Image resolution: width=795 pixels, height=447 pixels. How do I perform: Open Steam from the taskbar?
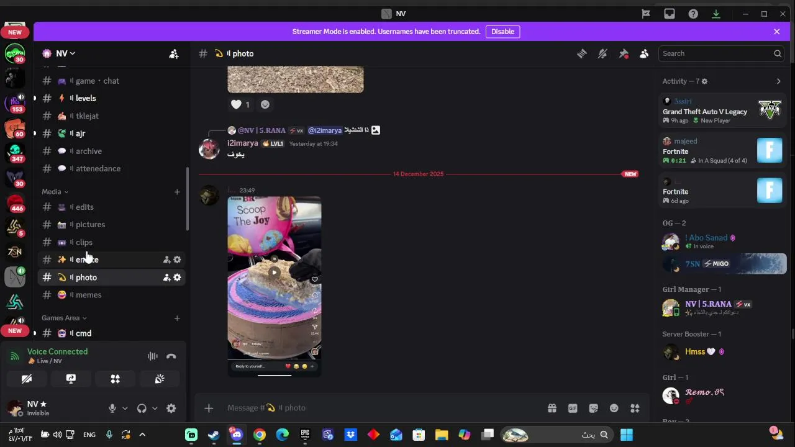pyautogui.click(x=214, y=435)
